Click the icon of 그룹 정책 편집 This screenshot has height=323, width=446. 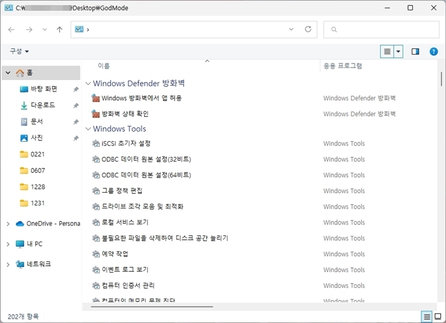point(96,191)
